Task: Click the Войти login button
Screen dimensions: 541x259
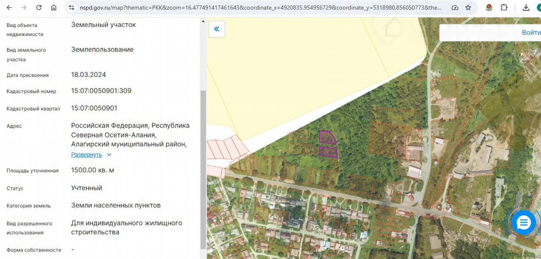Action: click(x=531, y=33)
